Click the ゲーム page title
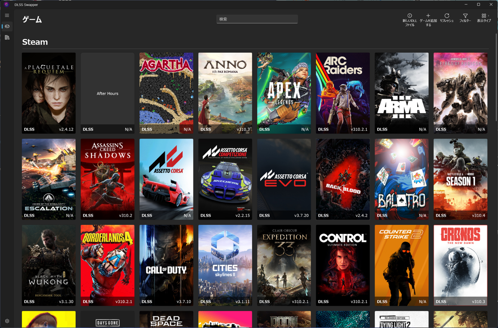This screenshot has height=328, width=498. (32, 19)
